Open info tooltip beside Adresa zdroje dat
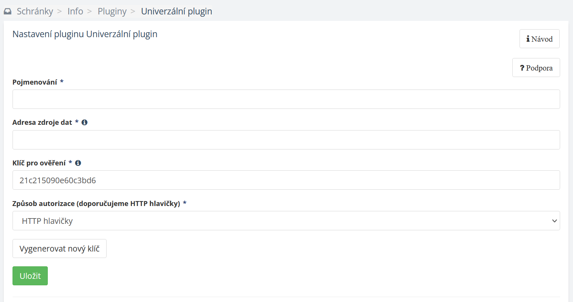This screenshot has height=302, width=573. tap(85, 122)
